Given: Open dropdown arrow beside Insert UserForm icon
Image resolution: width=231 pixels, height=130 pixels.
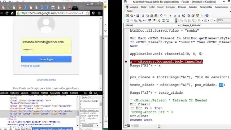Looking at the screenshot, I should coord(135,16).
